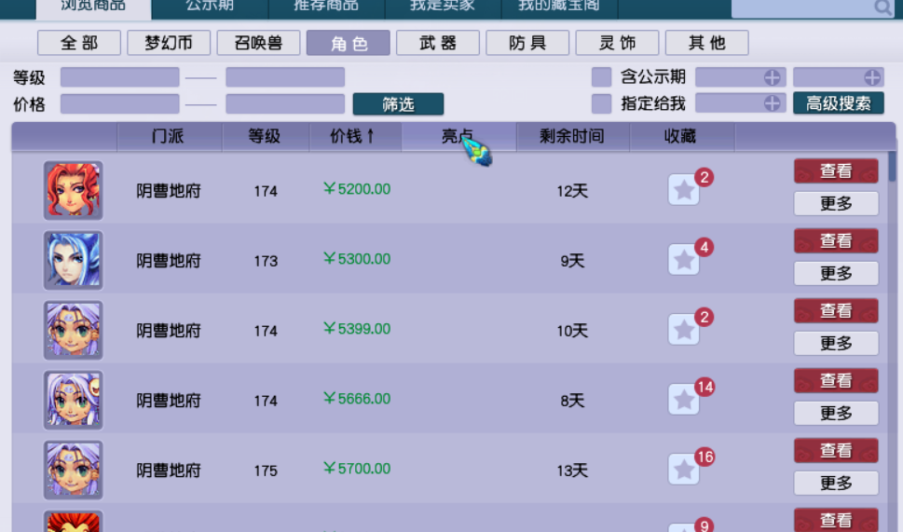
Task: Open the 推荐商品 tab
Action: tap(326, 6)
